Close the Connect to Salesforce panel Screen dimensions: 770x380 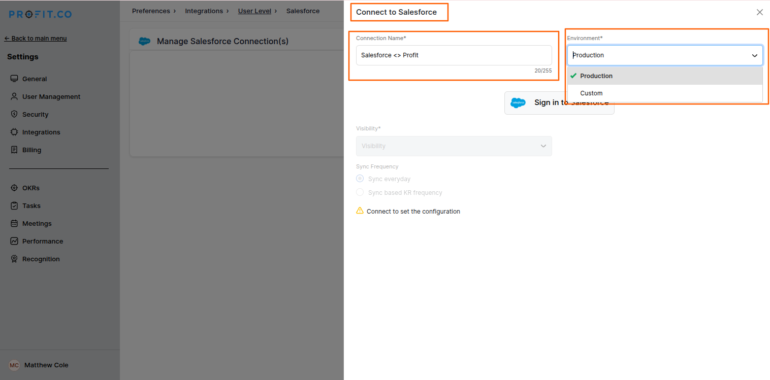(760, 12)
